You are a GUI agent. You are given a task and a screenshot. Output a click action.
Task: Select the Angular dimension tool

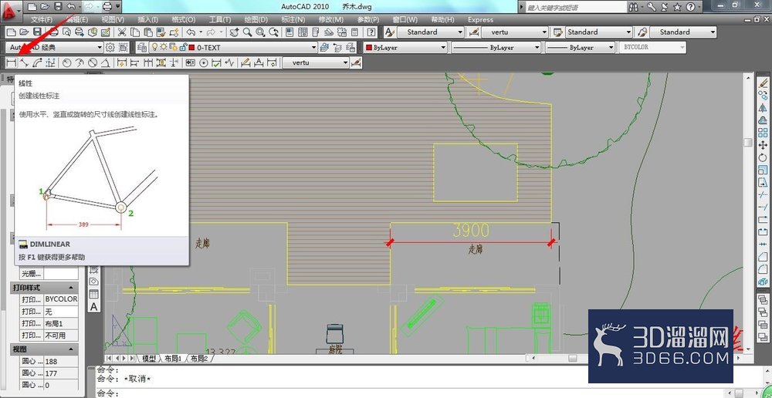point(105,63)
